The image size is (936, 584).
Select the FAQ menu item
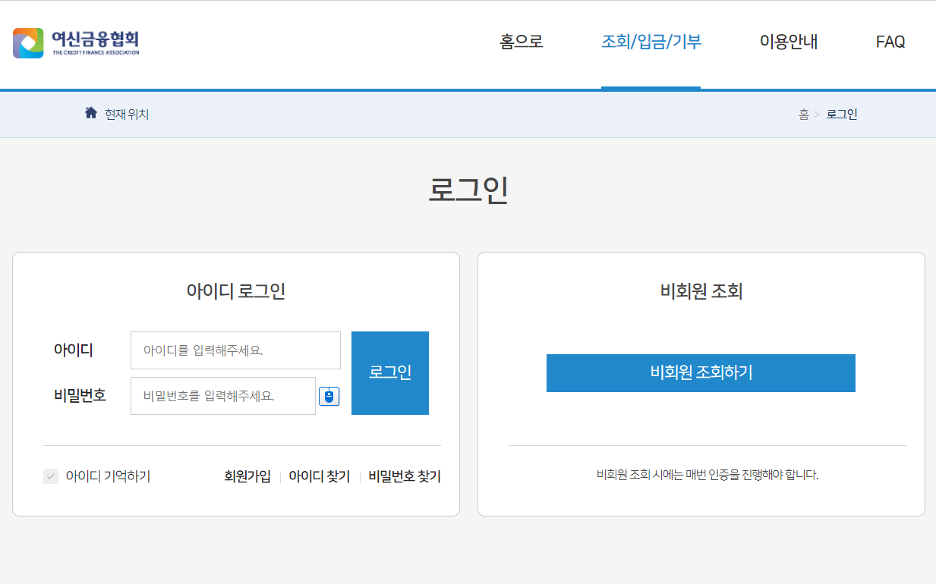(x=890, y=42)
